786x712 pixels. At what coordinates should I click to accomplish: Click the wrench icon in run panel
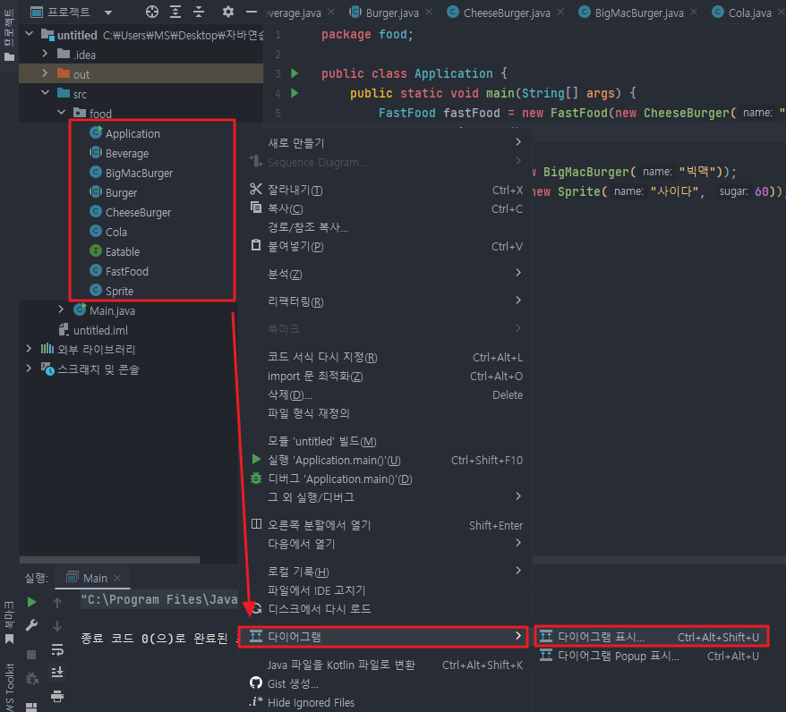tap(31, 625)
